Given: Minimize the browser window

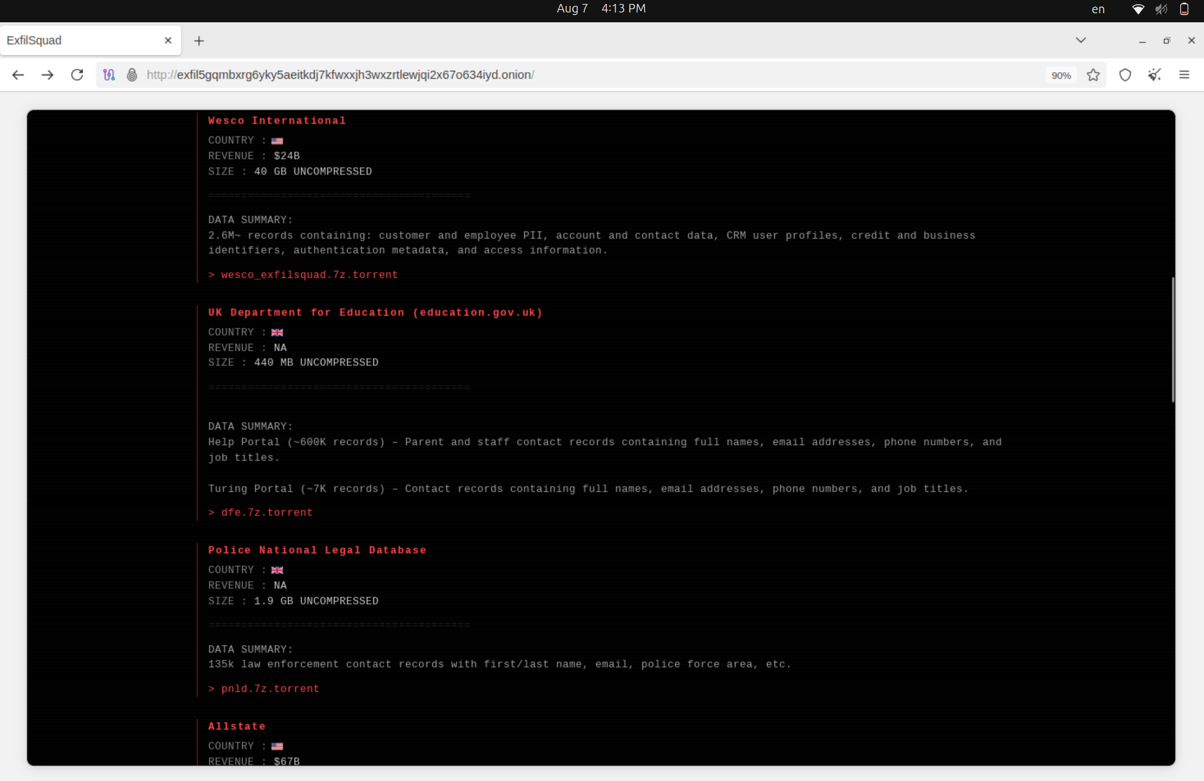Looking at the screenshot, I should (x=1142, y=41).
